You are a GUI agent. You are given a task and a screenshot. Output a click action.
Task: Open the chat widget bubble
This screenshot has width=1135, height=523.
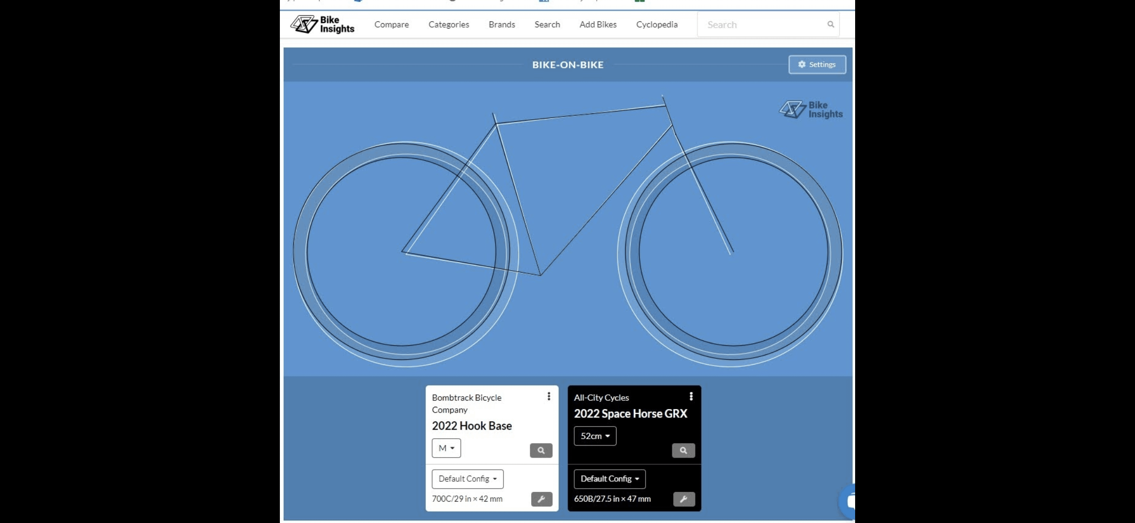(x=848, y=501)
